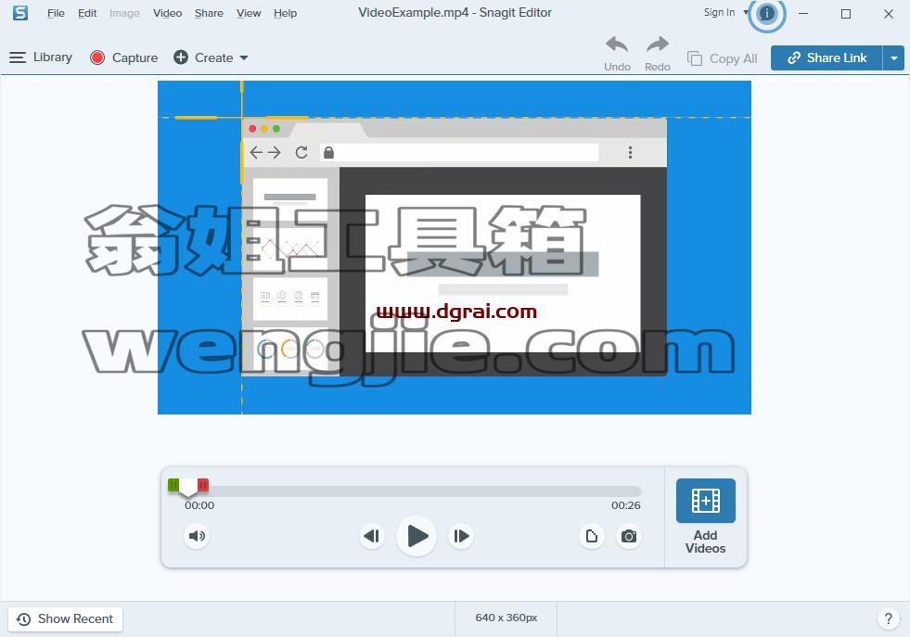Click the red end selection handle

click(203, 484)
